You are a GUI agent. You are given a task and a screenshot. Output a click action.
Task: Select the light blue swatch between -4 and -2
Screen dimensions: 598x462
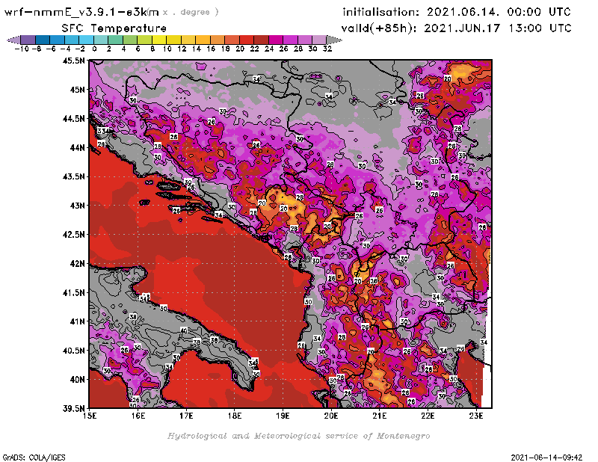tap(72, 40)
